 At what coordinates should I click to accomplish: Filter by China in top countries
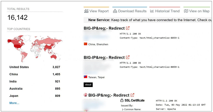[x=14, y=74]
